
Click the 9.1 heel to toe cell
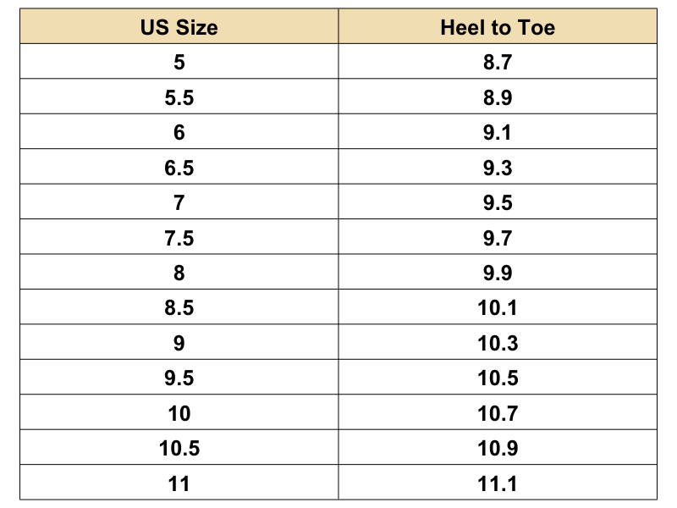498,133
